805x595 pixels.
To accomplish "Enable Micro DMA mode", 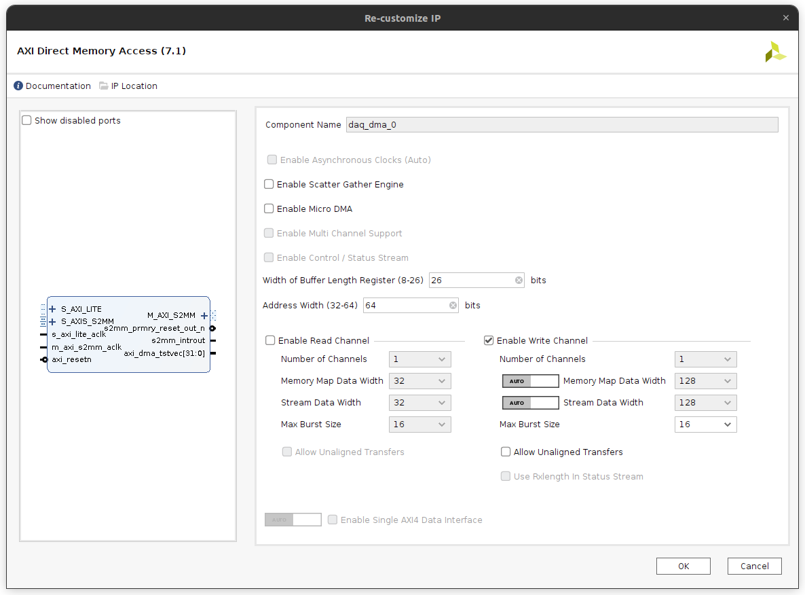I will pyautogui.click(x=269, y=209).
